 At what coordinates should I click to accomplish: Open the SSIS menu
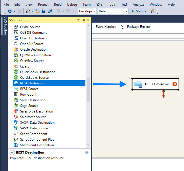click(x=99, y=4)
